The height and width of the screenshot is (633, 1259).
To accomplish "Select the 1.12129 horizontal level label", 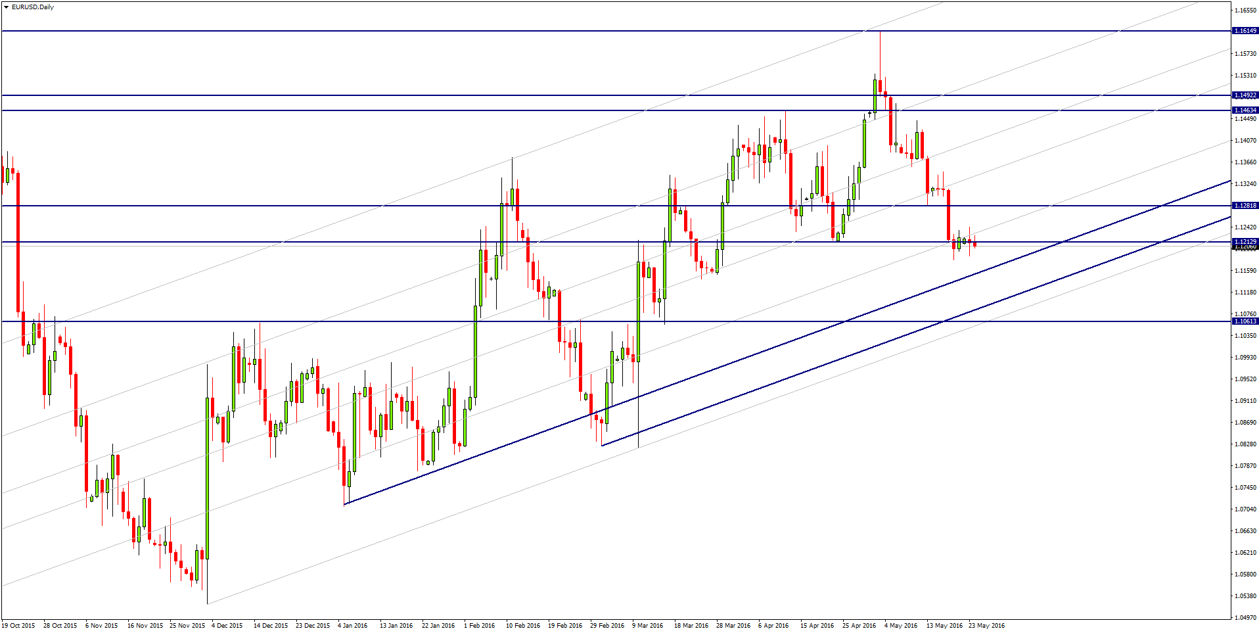I will pyautogui.click(x=1245, y=242).
